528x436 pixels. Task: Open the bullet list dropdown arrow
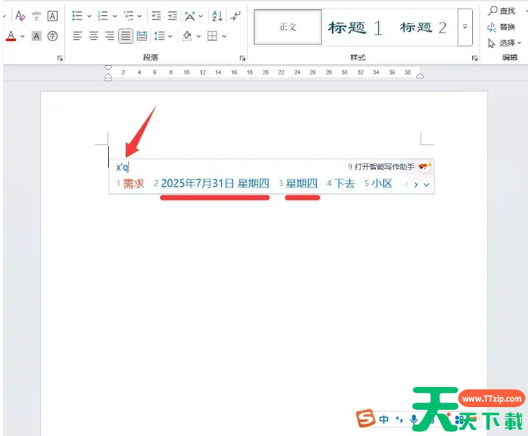click(x=89, y=15)
